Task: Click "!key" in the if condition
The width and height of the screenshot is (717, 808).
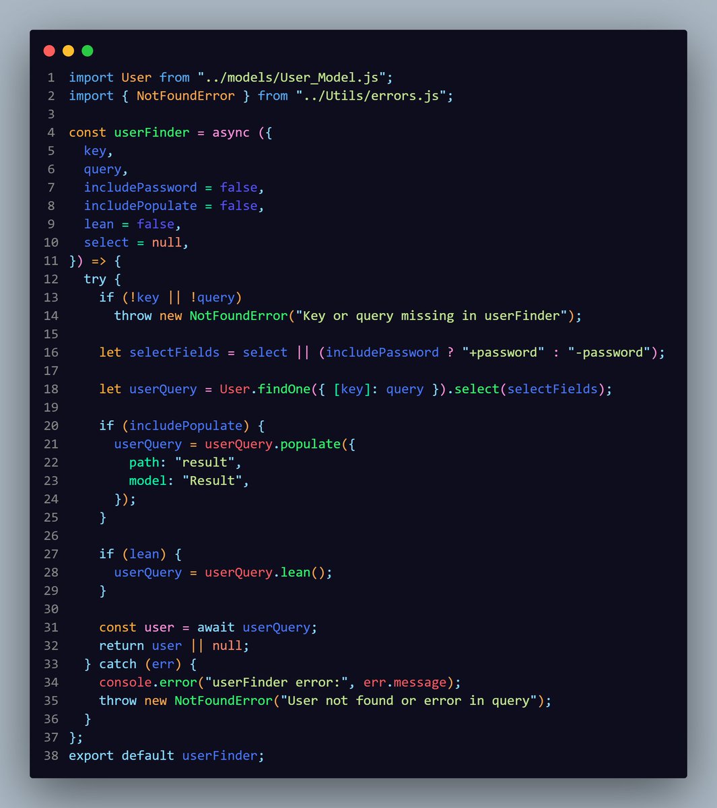Action: click(x=144, y=298)
